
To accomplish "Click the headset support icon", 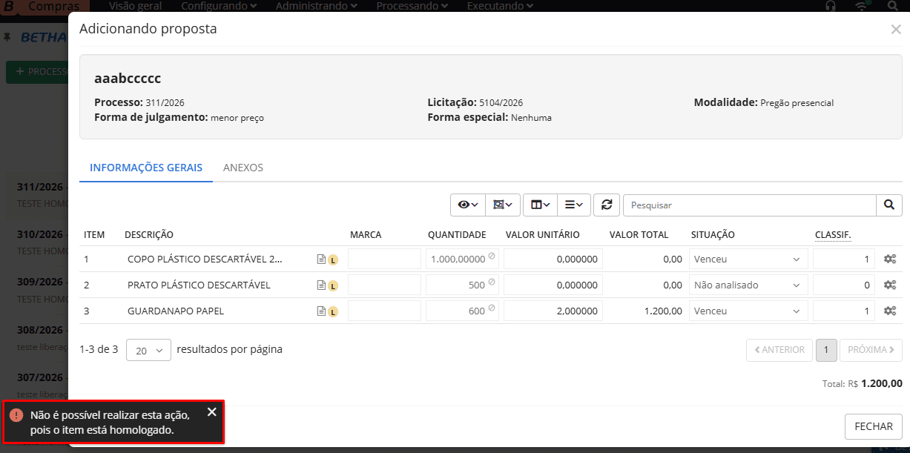I will tap(831, 6).
